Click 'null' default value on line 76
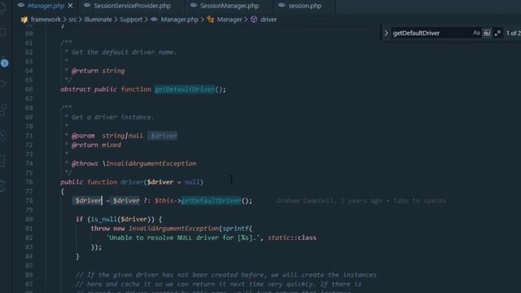The width and height of the screenshot is (521, 293). tap(192, 182)
